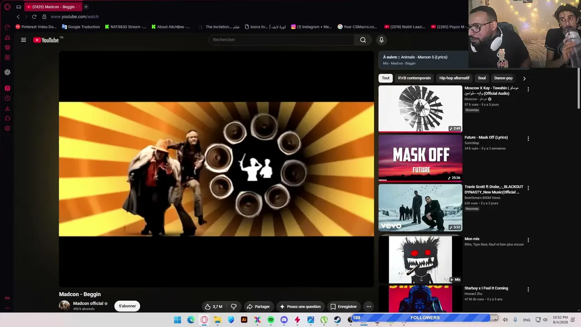Open the Future - Mask Off (Lyrics) title
581x327 pixels.
[x=486, y=138]
